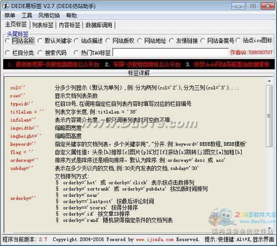277x246 pixels.
Task: Click the imgwidth='' attribute text
Action: [25, 128]
